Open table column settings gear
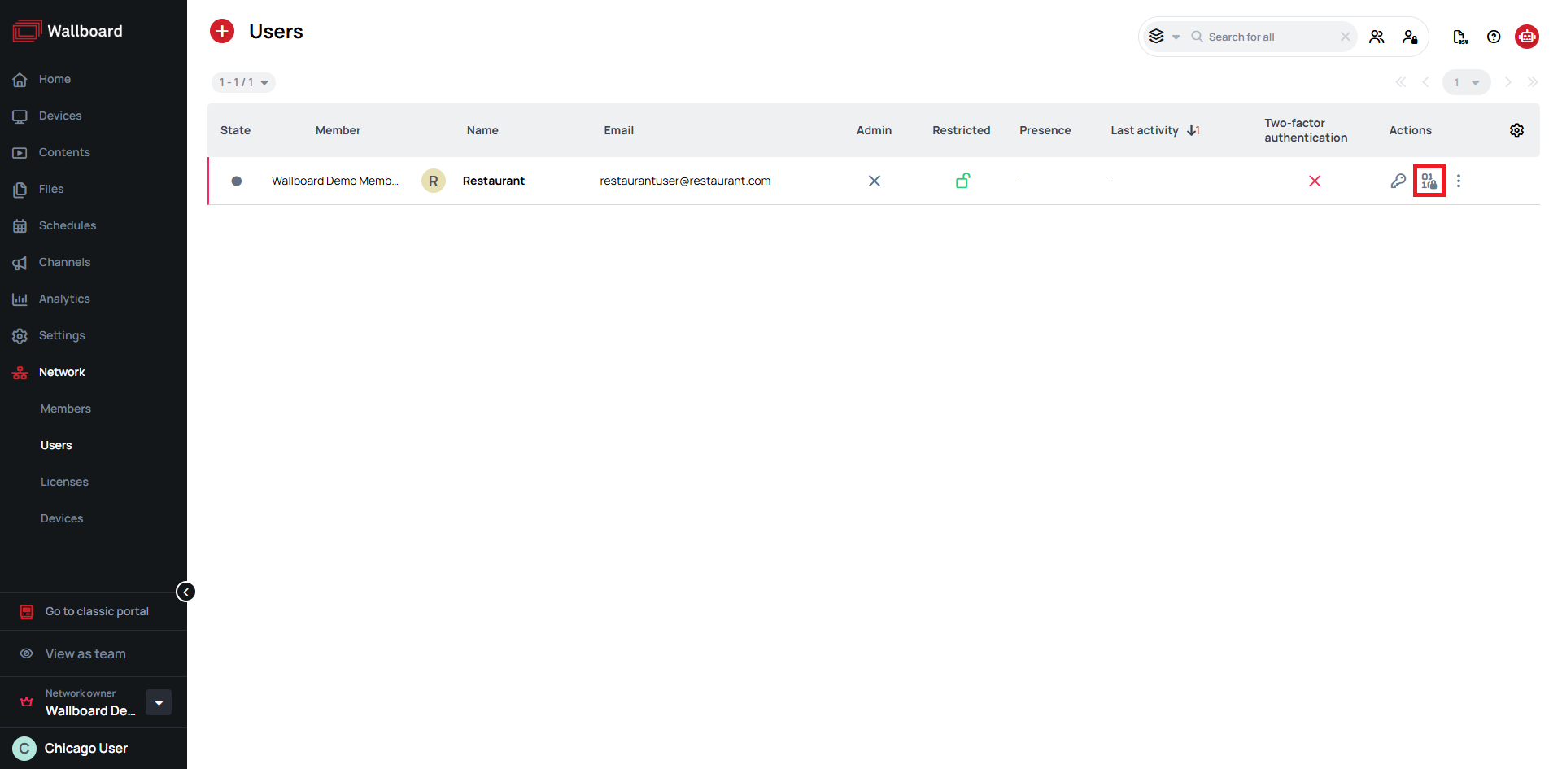Viewport: 1562px width, 769px height. point(1516,130)
